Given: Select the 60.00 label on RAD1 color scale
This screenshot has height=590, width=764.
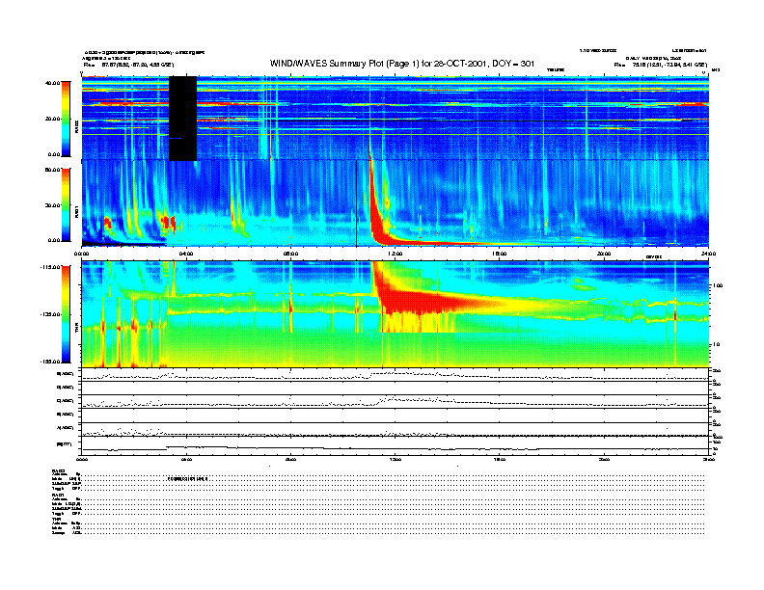Looking at the screenshot, I should [x=52, y=170].
